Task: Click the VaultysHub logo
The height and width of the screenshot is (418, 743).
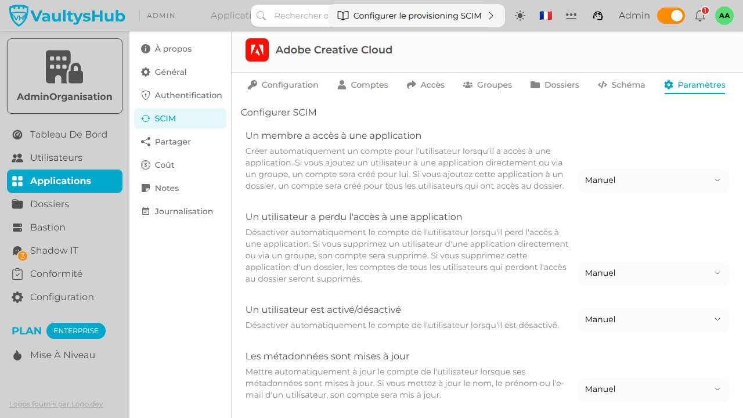Action: (x=67, y=16)
